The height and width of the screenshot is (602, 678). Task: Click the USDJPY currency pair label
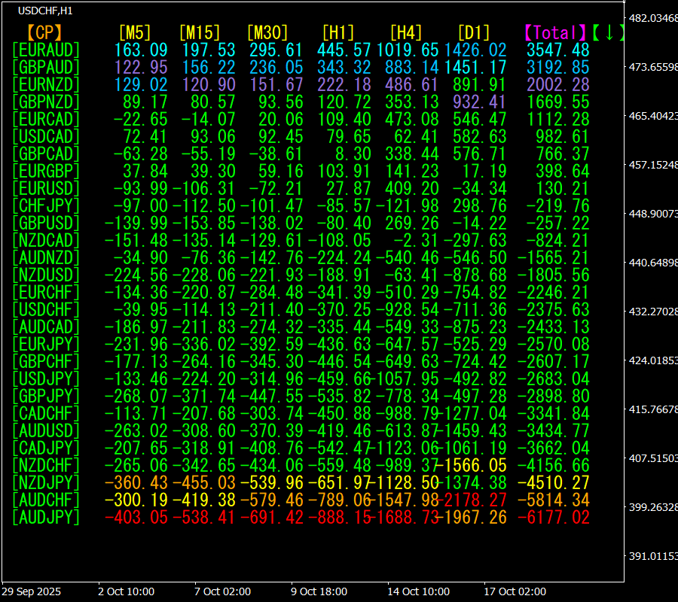pos(46,379)
